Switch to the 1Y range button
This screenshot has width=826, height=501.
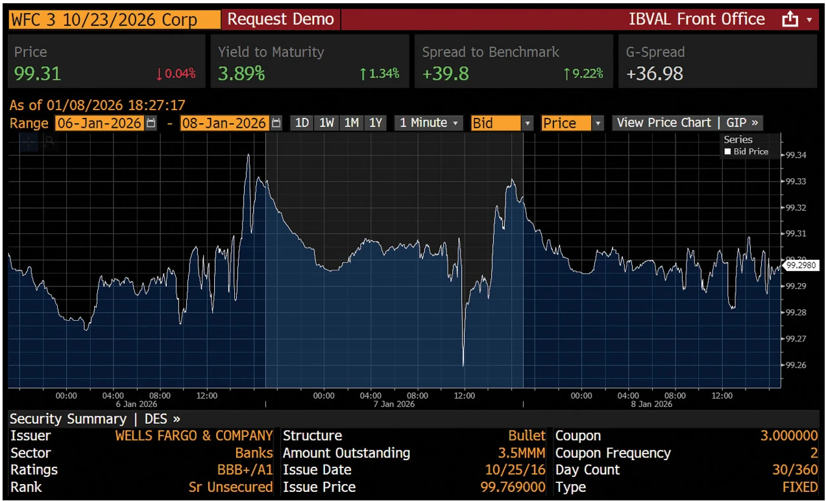point(376,122)
